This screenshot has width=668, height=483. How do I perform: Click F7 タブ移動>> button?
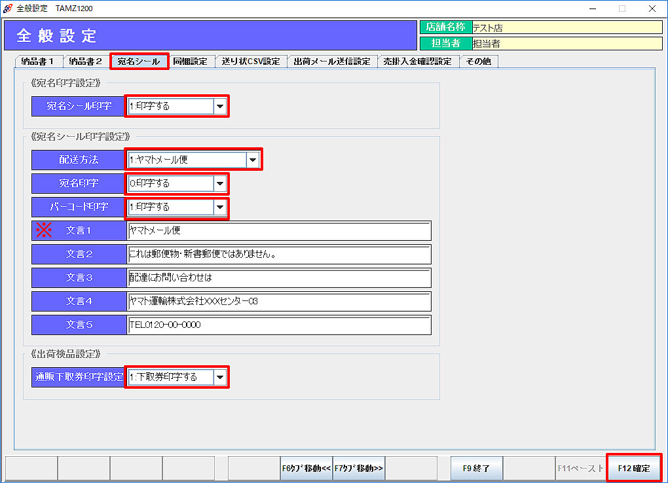pos(359,469)
